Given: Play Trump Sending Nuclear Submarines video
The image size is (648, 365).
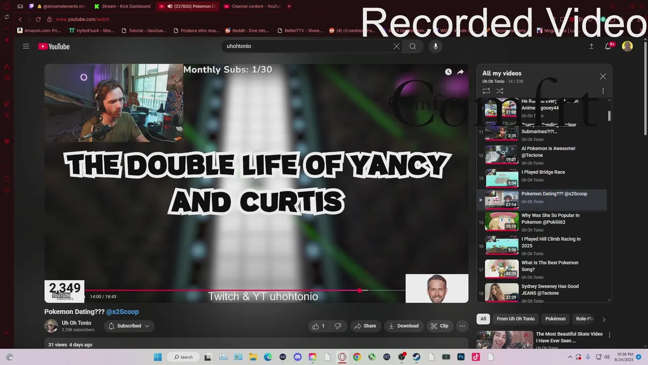Looking at the screenshot, I should [x=543, y=131].
